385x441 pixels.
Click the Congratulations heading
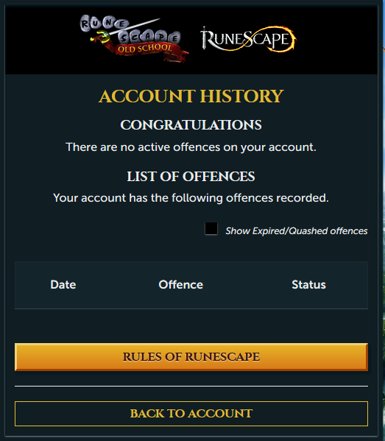click(191, 125)
